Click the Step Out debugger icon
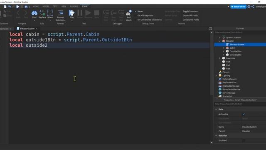 [121, 13]
